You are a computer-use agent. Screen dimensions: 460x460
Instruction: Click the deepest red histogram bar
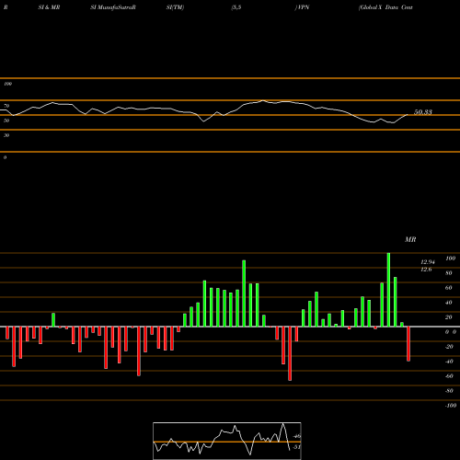290,353
